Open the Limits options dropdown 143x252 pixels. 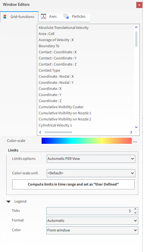(91, 159)
